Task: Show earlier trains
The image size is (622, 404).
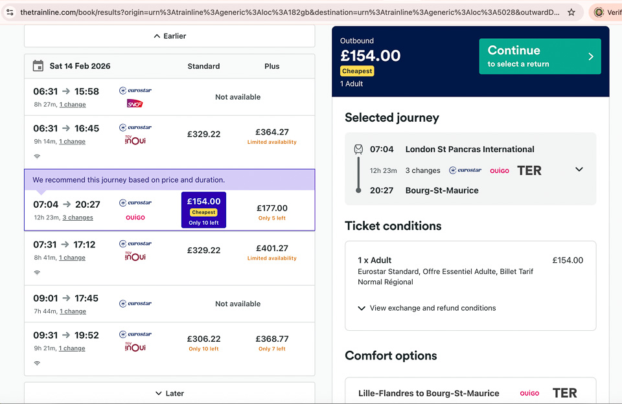Action: 170,36
